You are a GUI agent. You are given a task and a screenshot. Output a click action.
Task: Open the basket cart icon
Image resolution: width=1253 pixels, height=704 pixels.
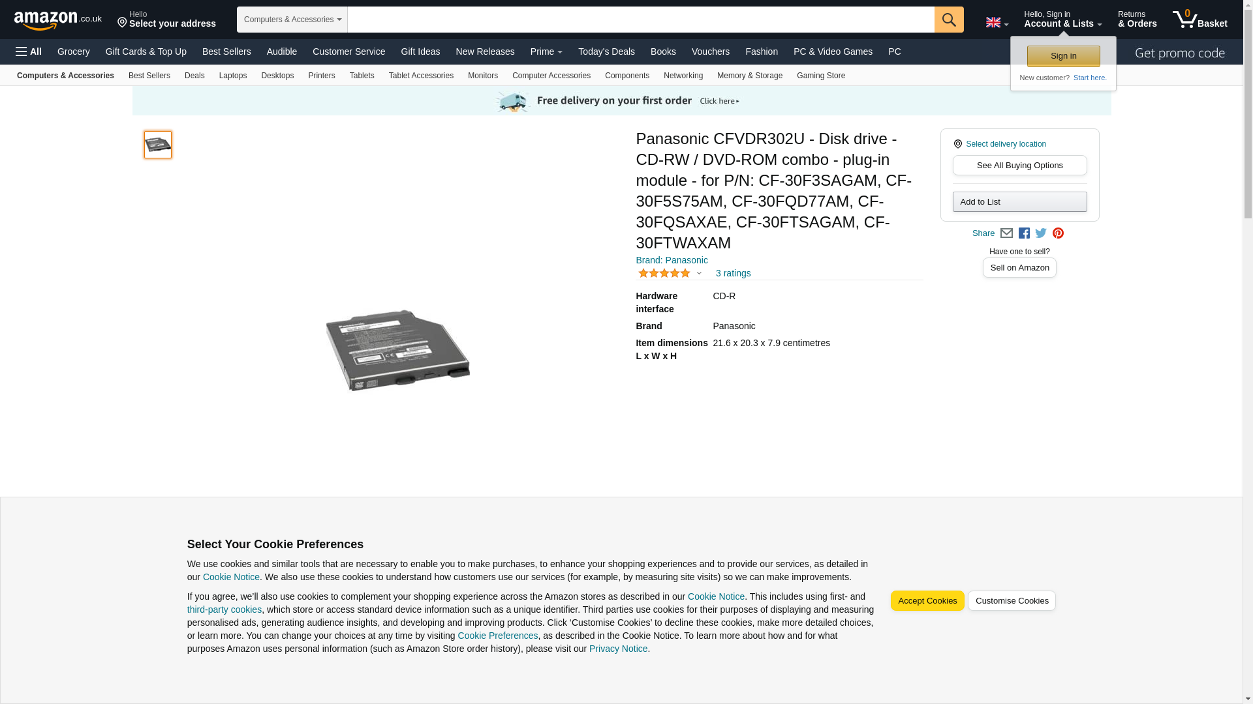(x=1199, y=20)
